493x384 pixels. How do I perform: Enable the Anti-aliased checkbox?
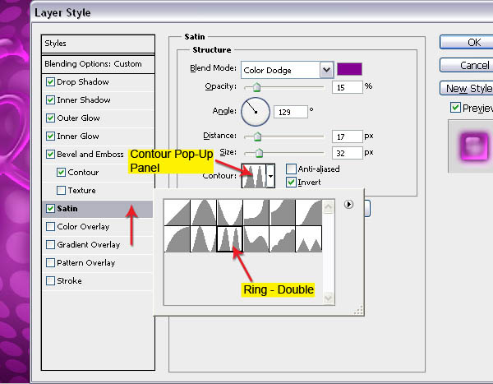tap(291, 169)
